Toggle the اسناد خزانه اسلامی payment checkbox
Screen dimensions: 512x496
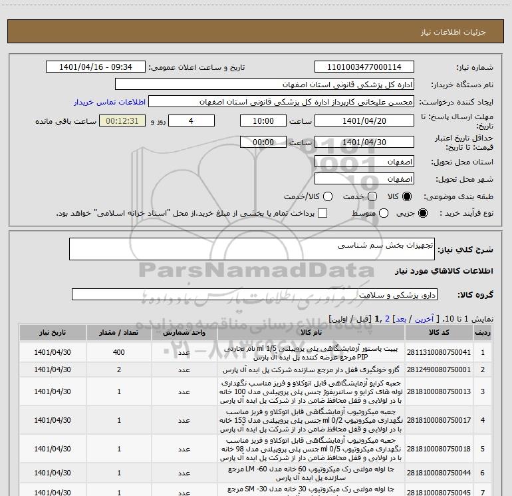coord(322,213)
